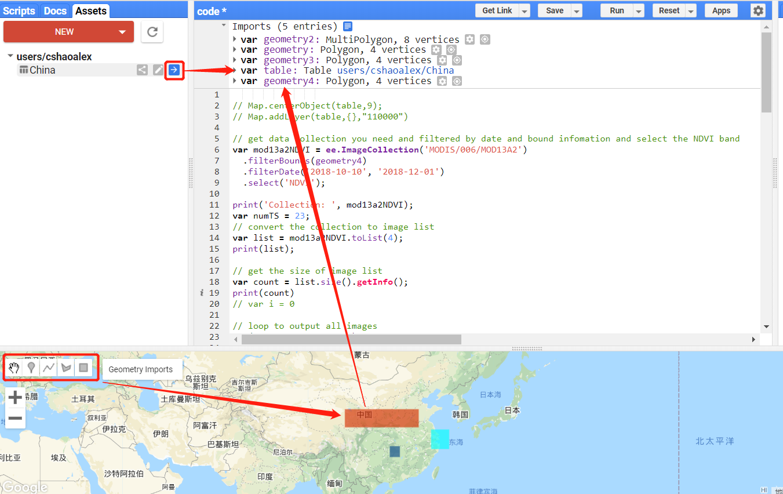Import the China asset with the arrow icon
Screen dimensions: 783x494
pos(173,69)
